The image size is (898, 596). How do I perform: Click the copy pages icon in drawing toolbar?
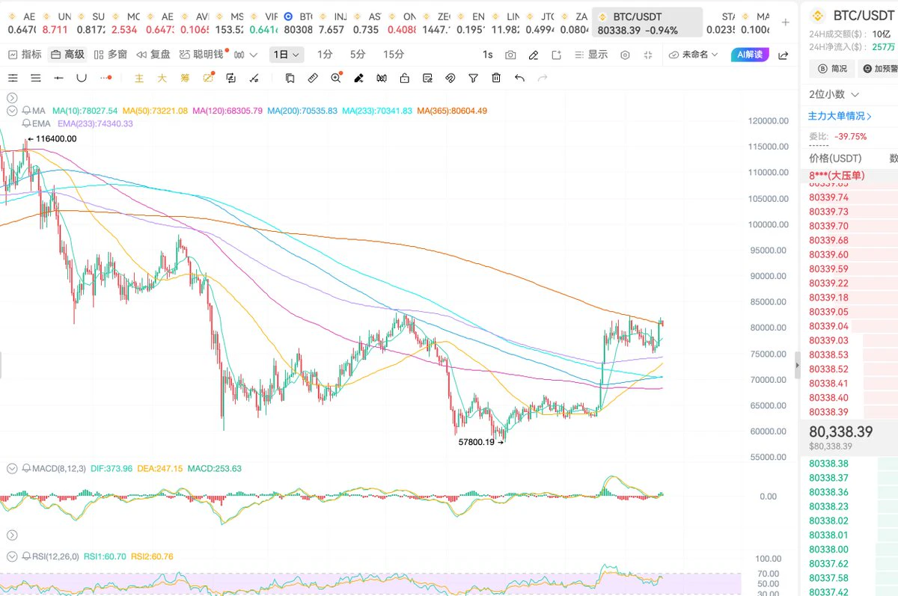tap(290, 78)
